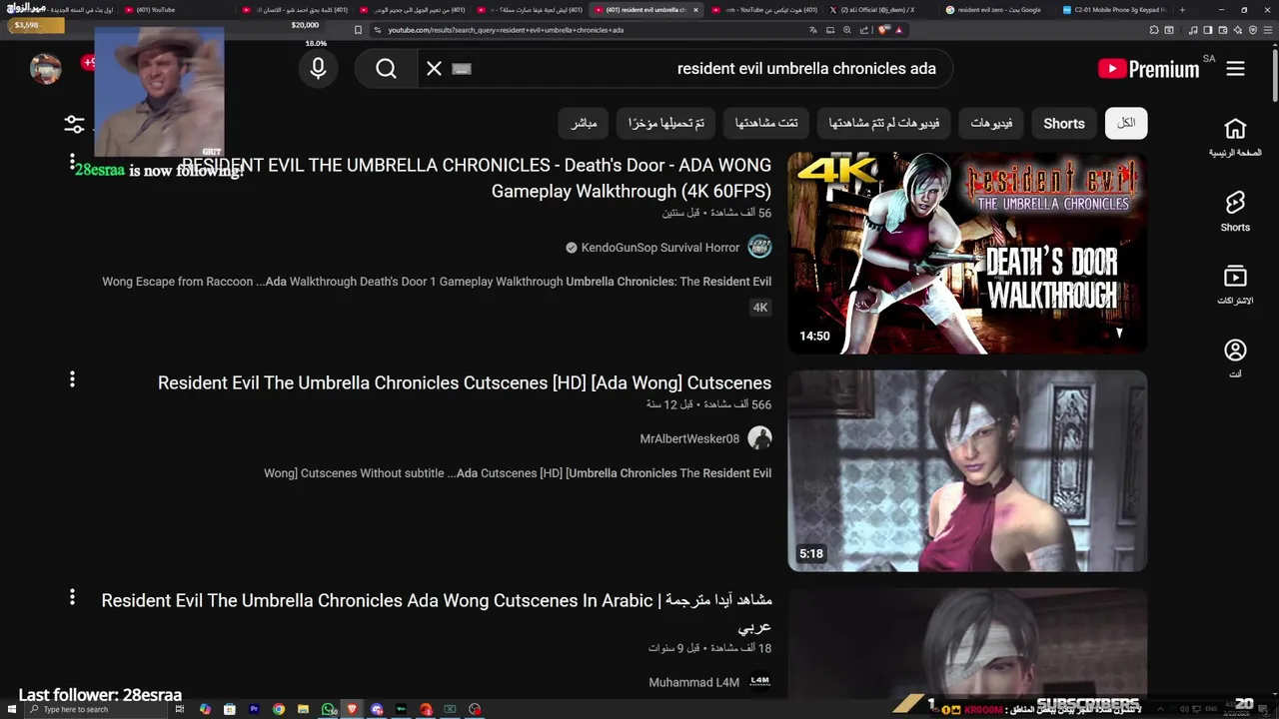Bookmark this page icon in address bar
The image size is (1279, 719).
(x=359, y=30)
